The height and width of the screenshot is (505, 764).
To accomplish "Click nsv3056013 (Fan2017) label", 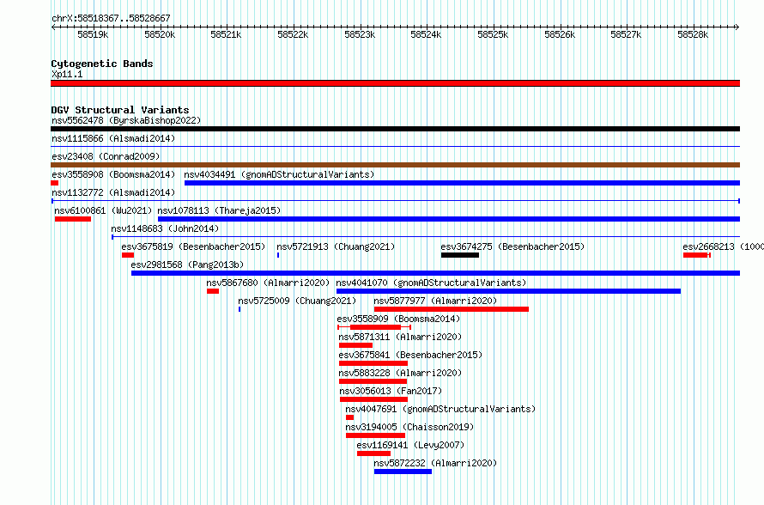I will tap(391, 391).
